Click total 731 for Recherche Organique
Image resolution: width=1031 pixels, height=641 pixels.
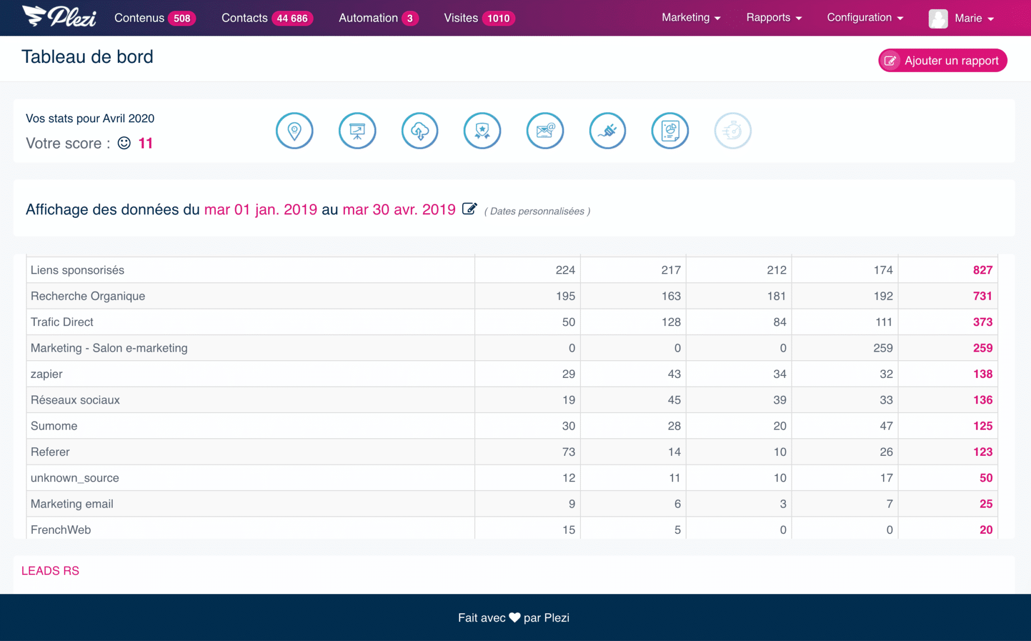point(983,296)
